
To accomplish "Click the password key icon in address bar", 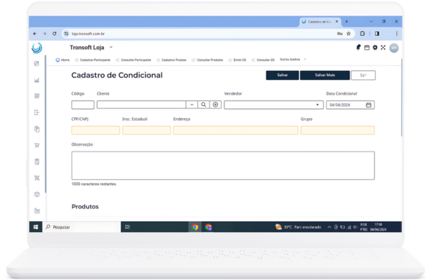I will point(340,34).
